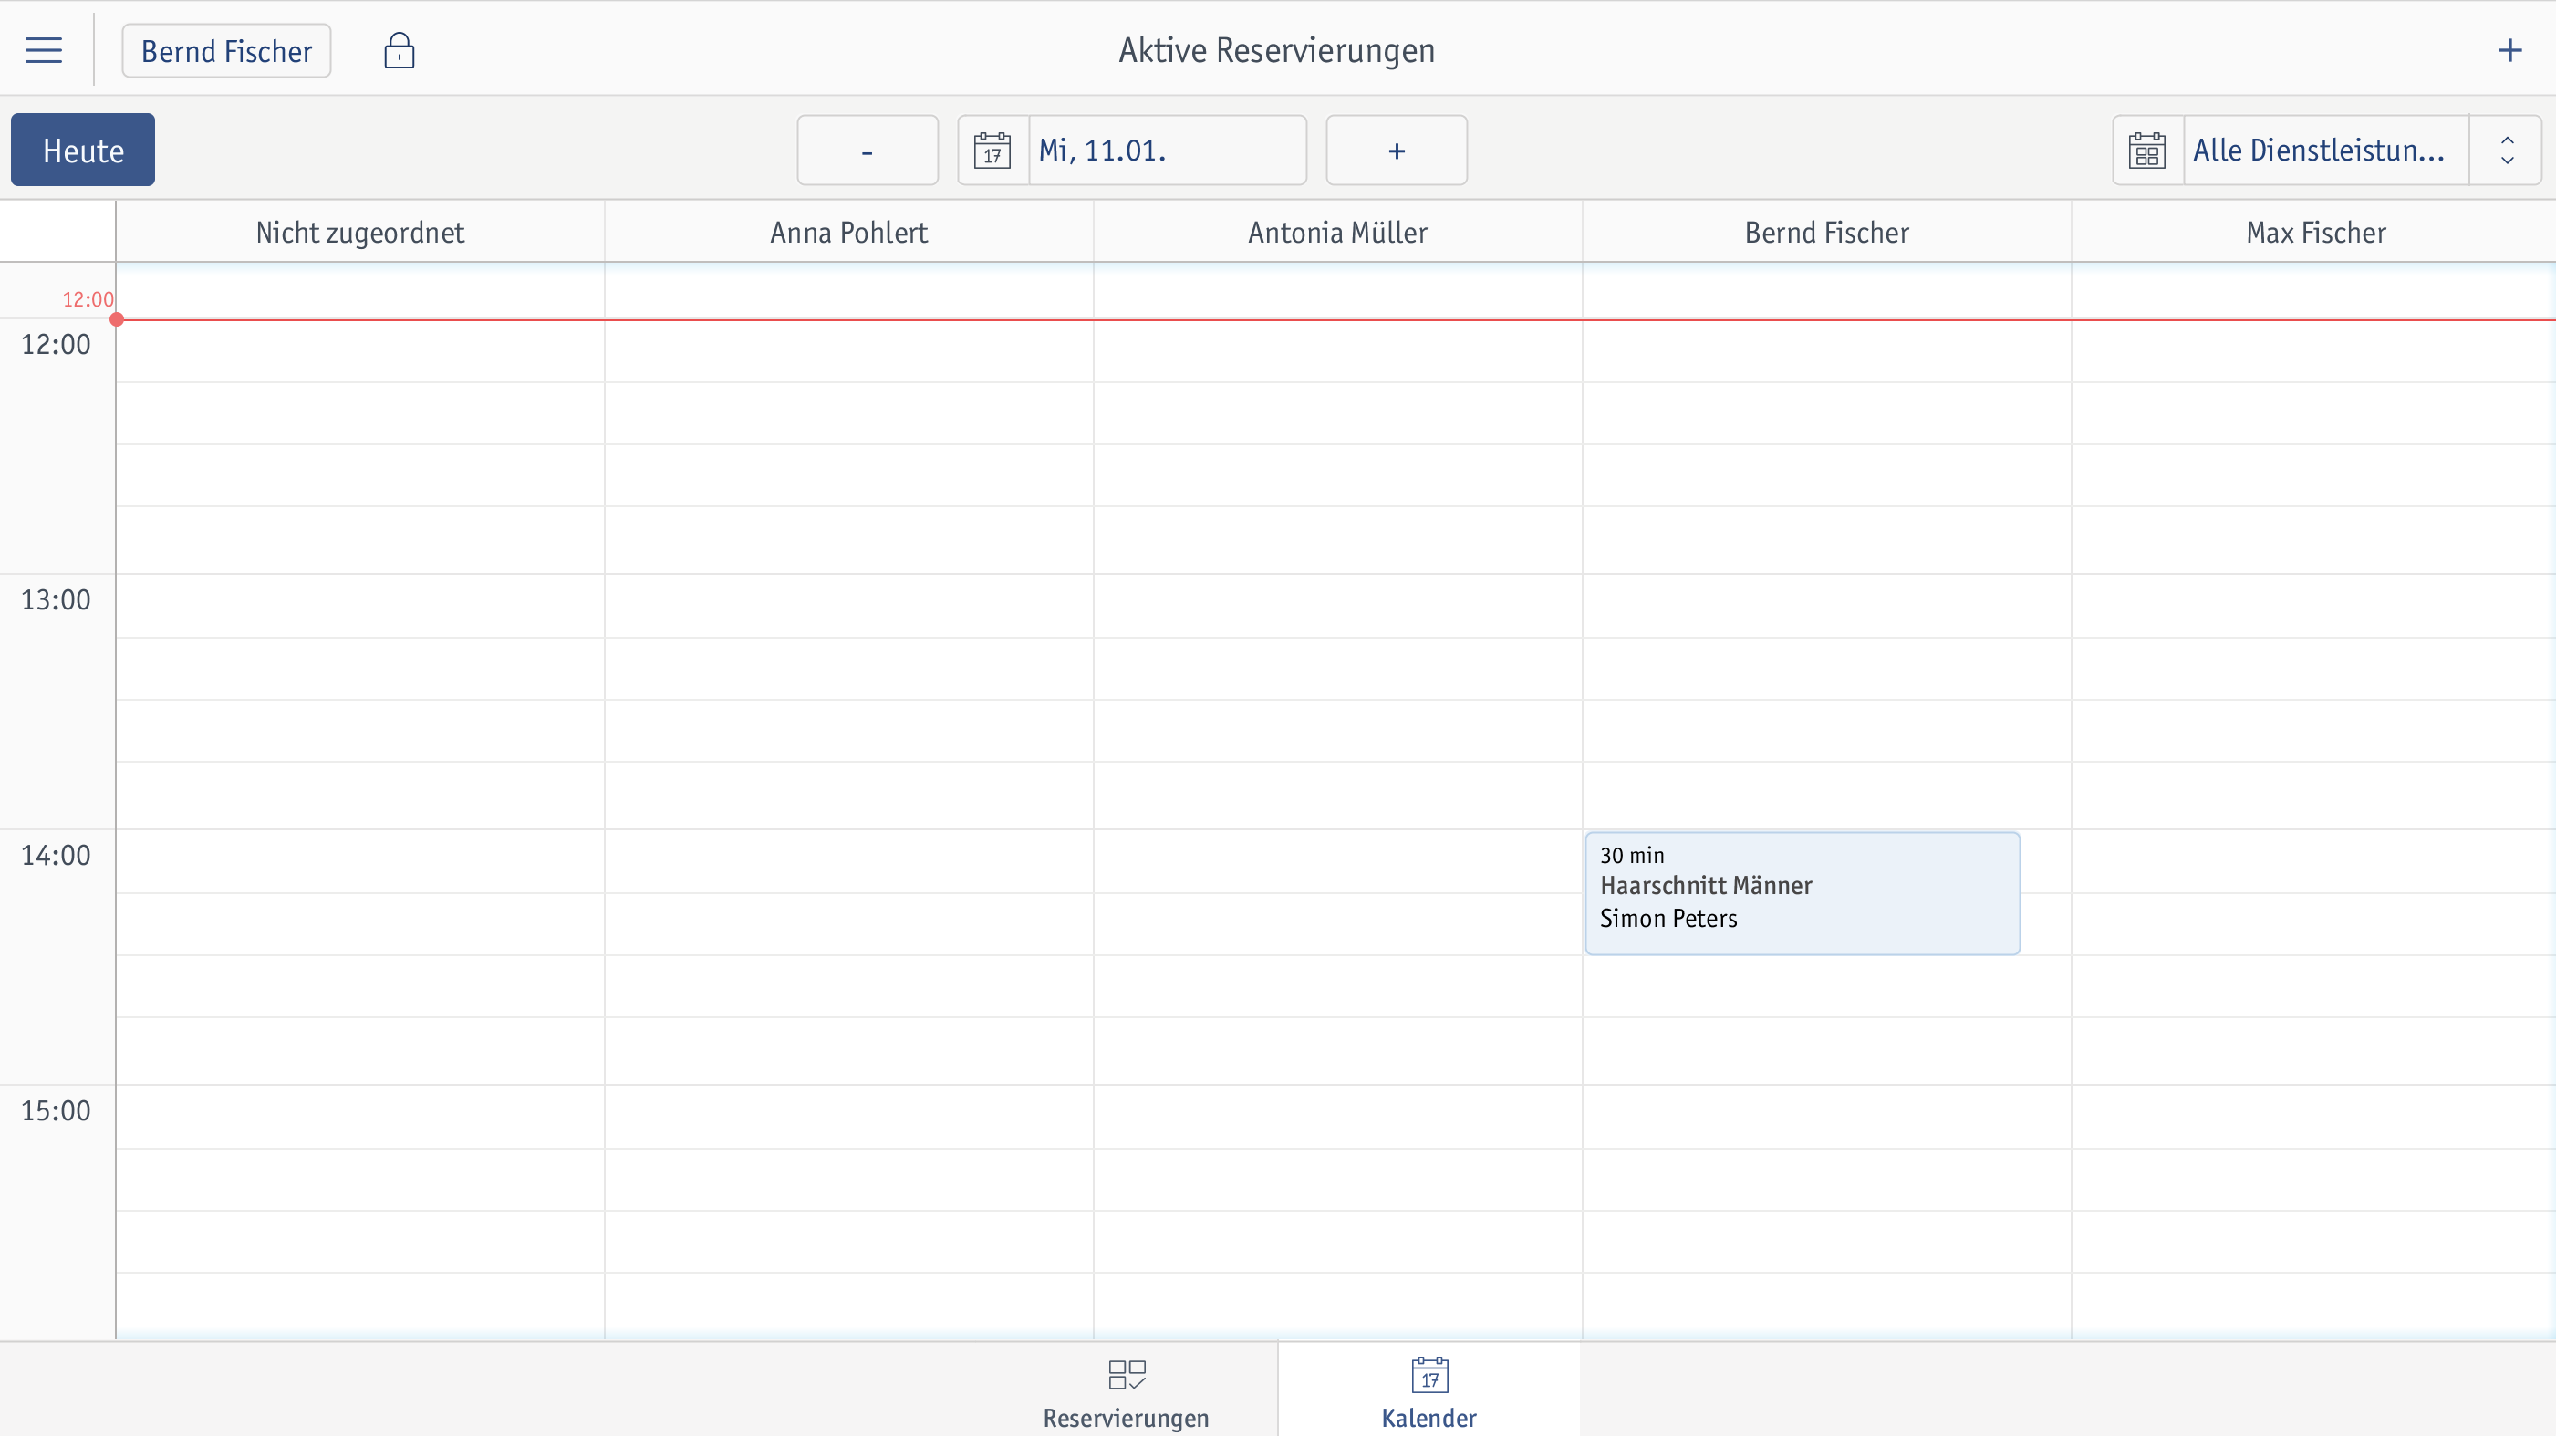Switch to the Kalender tab
The height and width of the screenshot is (1436, 2556).
point(1429,1392)
